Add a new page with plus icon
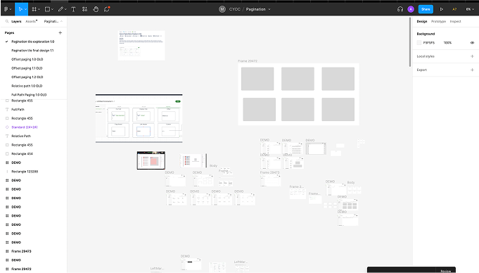The width and height of the screenshot is (479, 273). (x=60, y=32)
